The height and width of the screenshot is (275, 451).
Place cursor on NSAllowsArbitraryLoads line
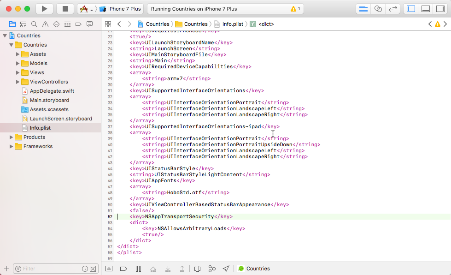click(x=193, y=229)
